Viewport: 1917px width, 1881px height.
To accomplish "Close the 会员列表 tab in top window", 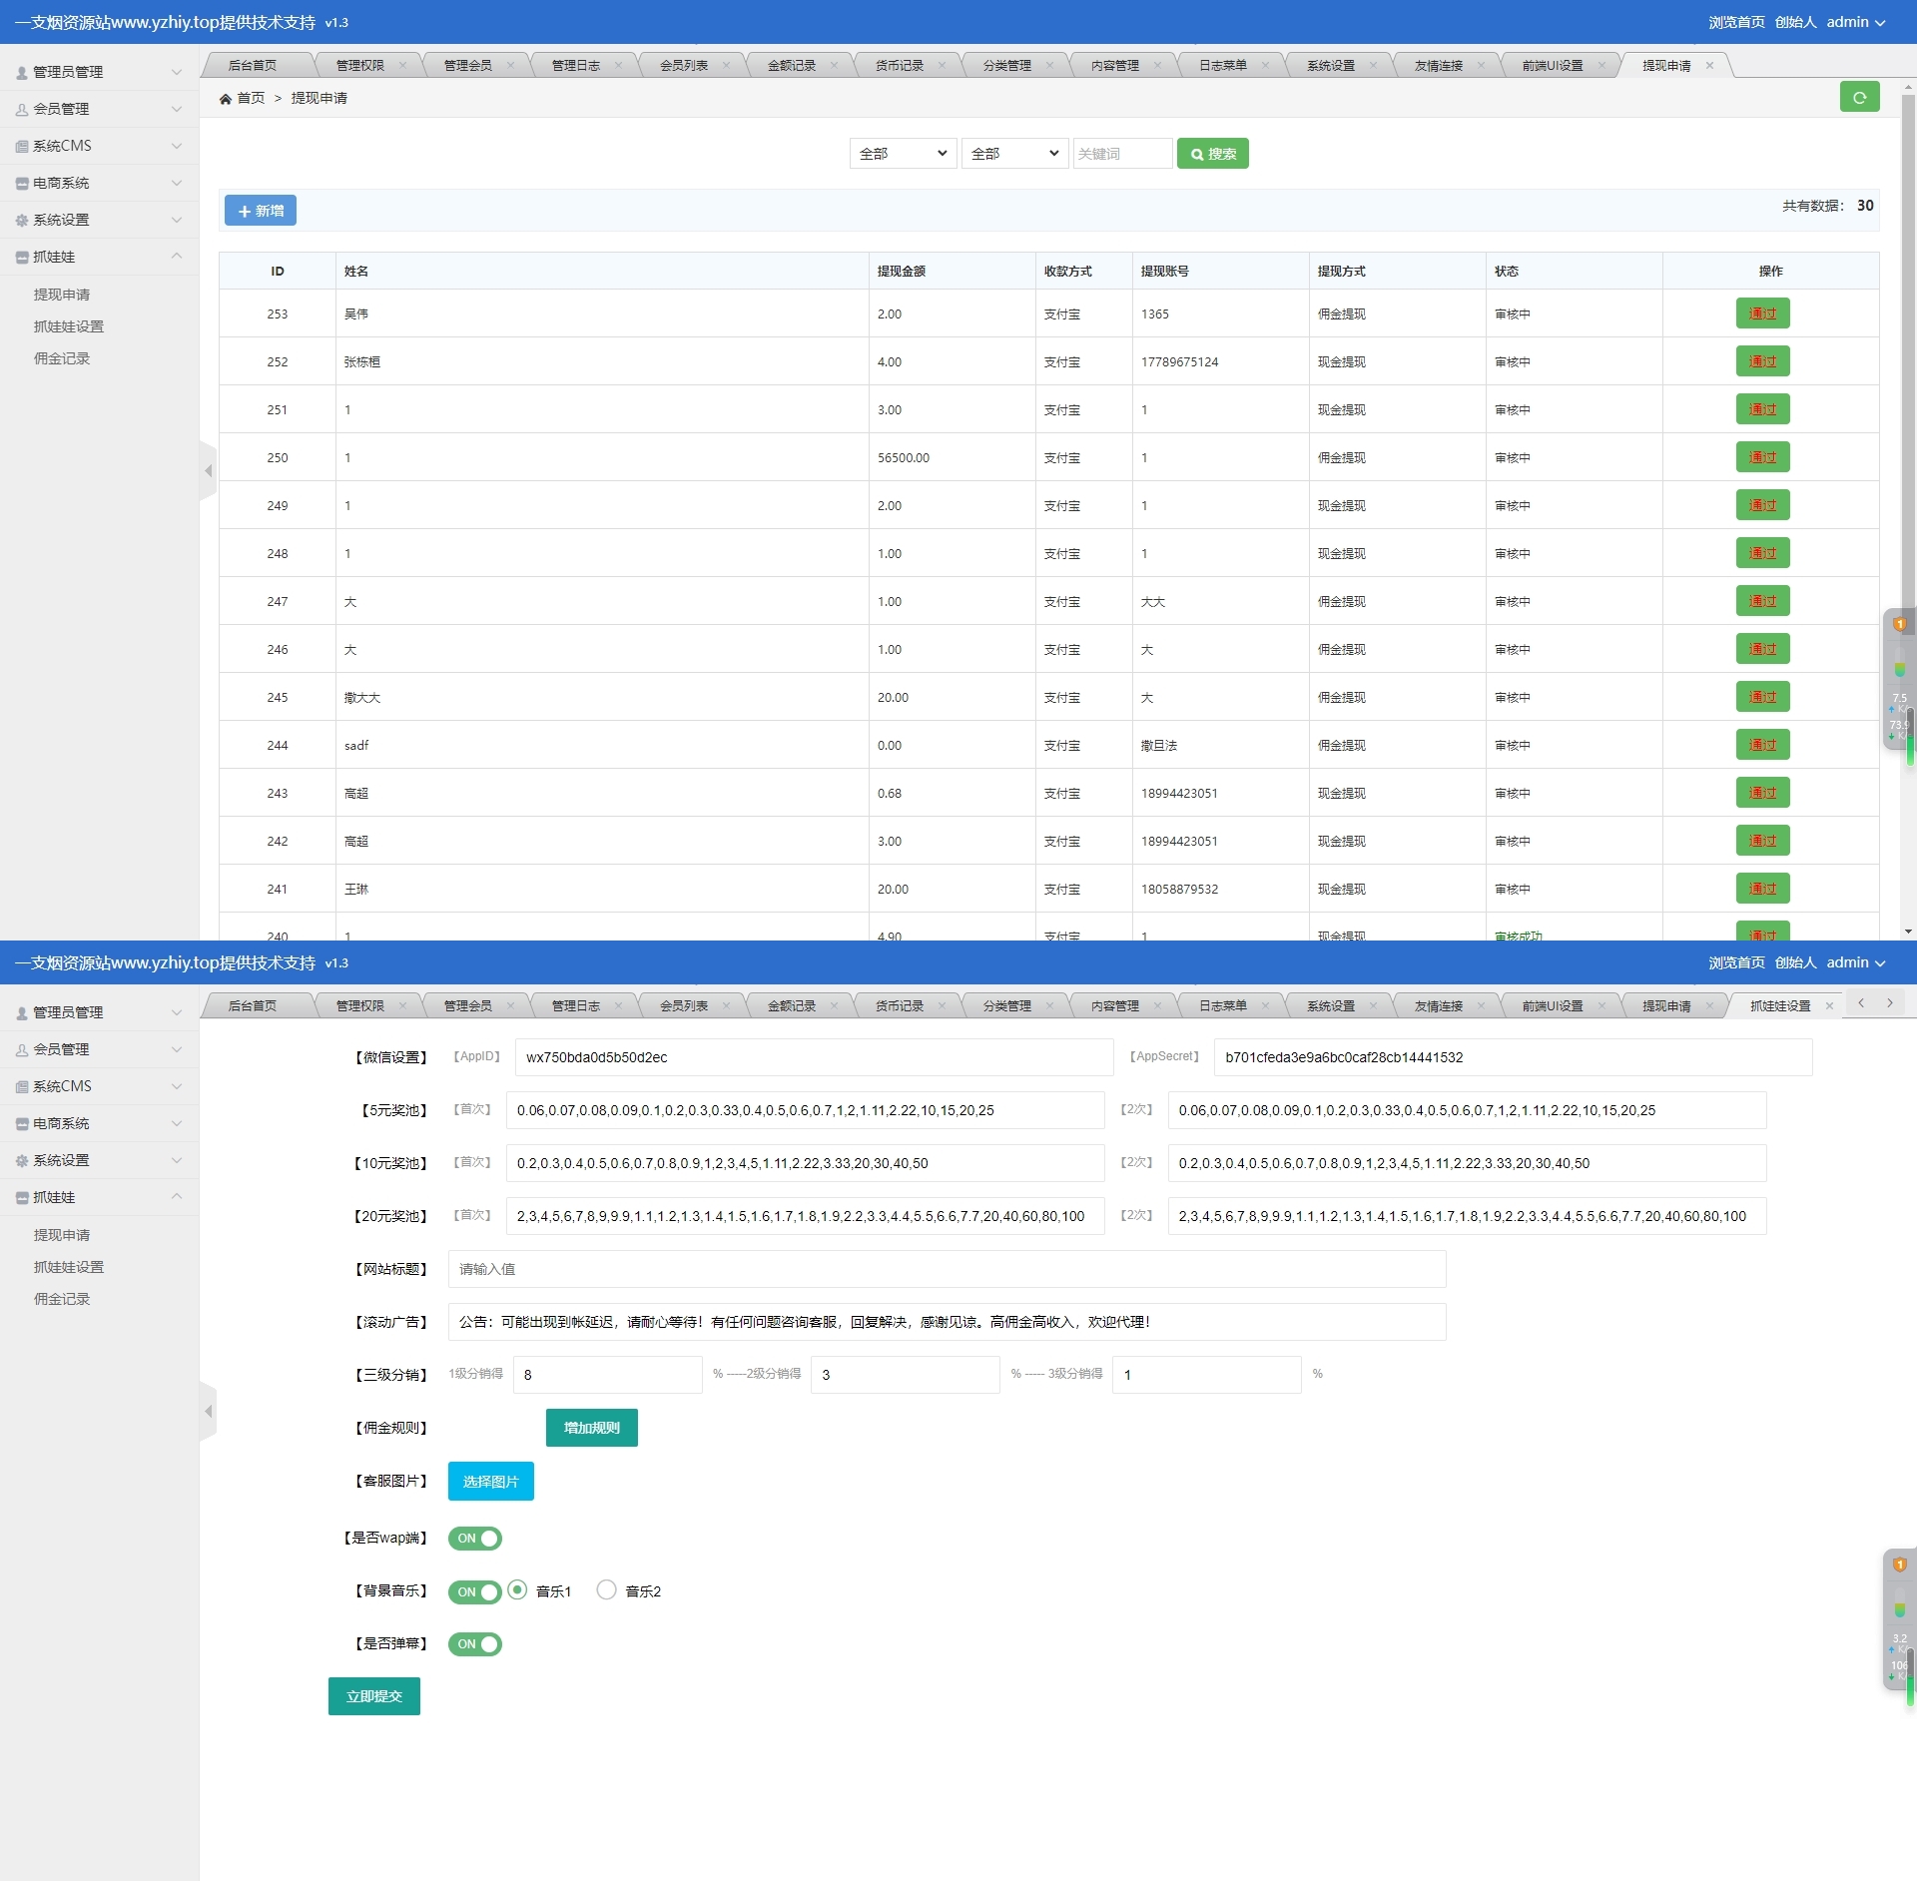I will [726, 65].
